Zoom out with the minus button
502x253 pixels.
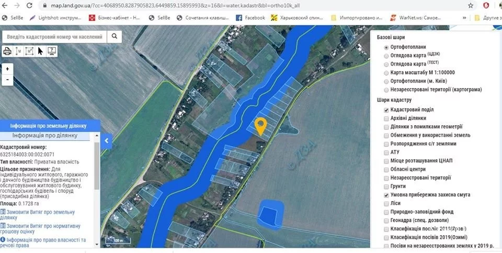[7, 80]
